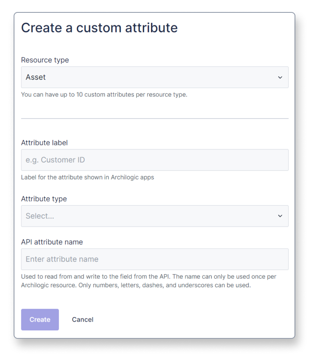This screenshot has height=354, width=309.
Task: Click the chevron on Attribute type field
Action: point(280,216)
